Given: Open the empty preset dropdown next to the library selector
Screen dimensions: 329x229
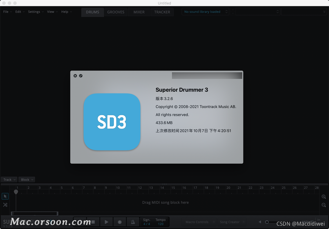Looking at the screenshot, I should coord(258,12).
